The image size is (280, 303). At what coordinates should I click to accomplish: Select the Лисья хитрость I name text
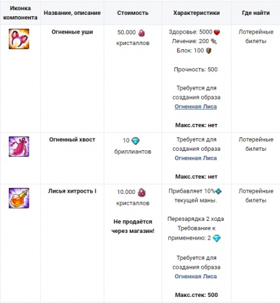[x=72, y=191]
